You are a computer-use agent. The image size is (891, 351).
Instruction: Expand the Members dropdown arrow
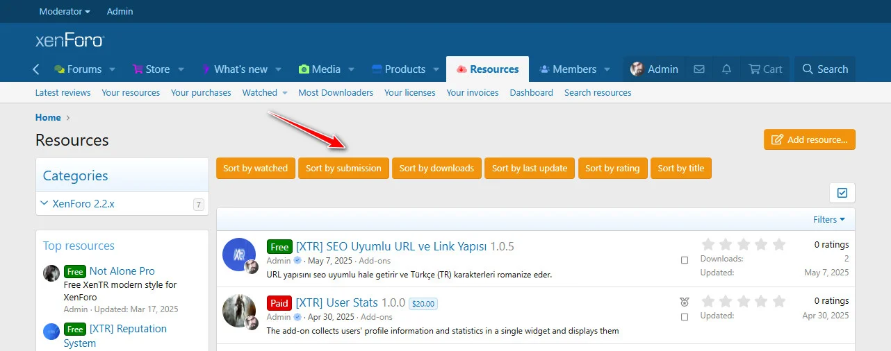pos(607,69)
